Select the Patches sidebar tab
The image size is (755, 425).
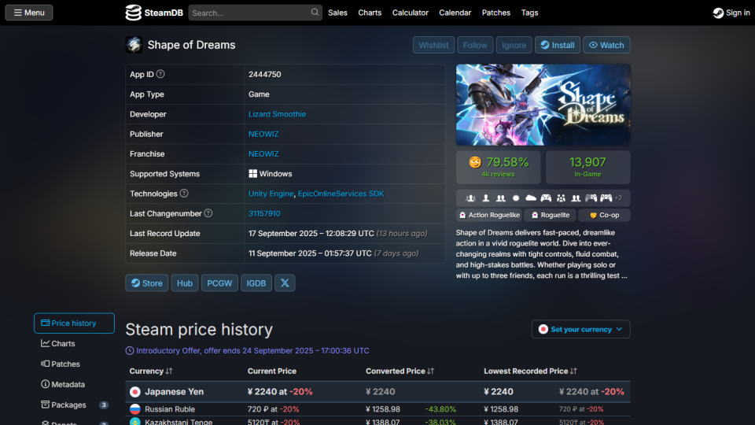point(74,364)
